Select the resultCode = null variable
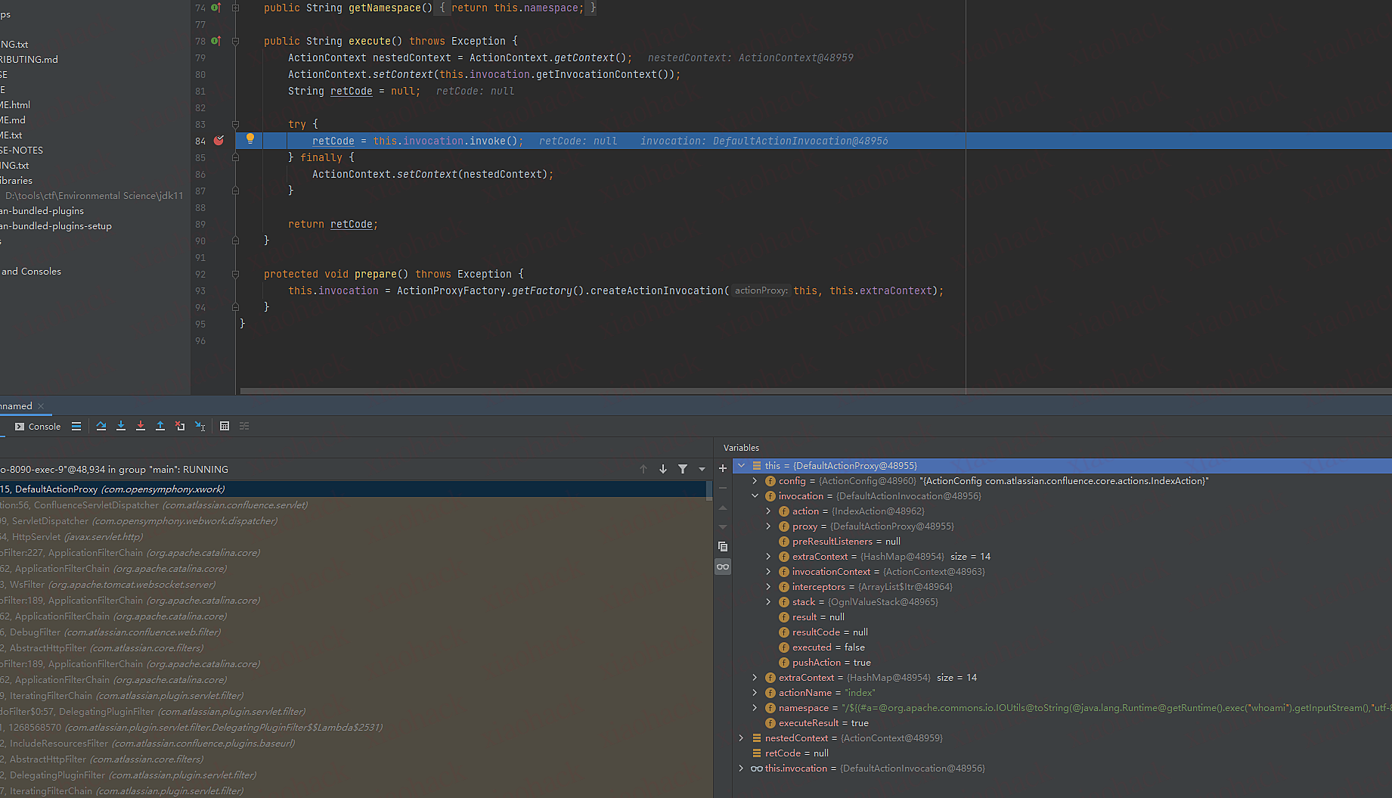This screenshot has height=798, width=1392. coord(1062,632)
